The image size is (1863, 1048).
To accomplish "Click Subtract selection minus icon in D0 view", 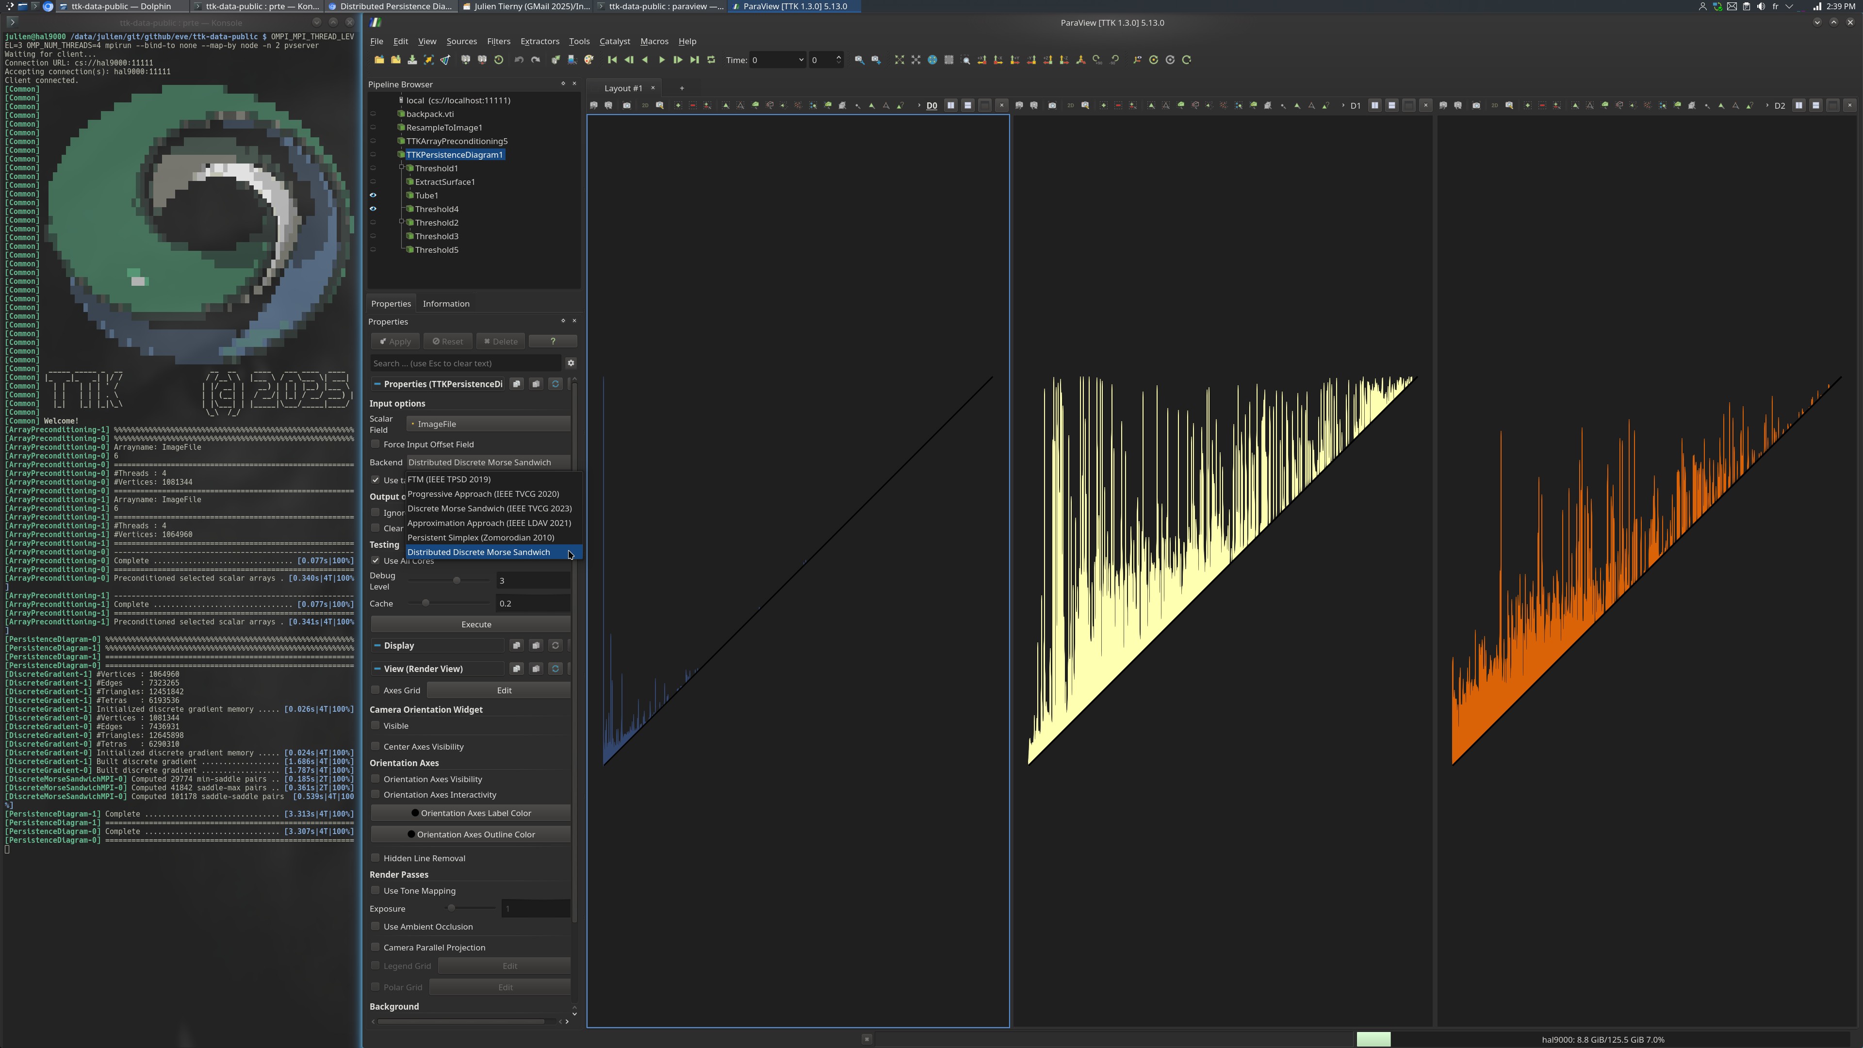I will point(692,106).
